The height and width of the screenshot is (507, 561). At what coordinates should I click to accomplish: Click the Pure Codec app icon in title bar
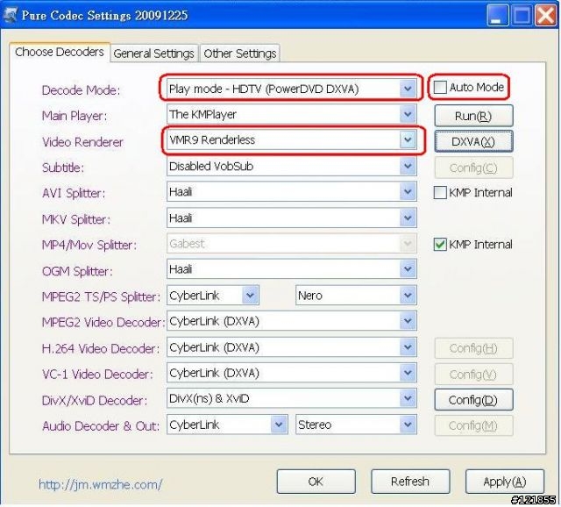[10, 15]
